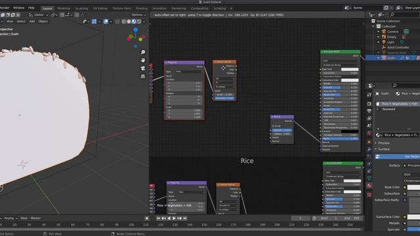Toggle camera view icon in viewport

coord(143,68)
